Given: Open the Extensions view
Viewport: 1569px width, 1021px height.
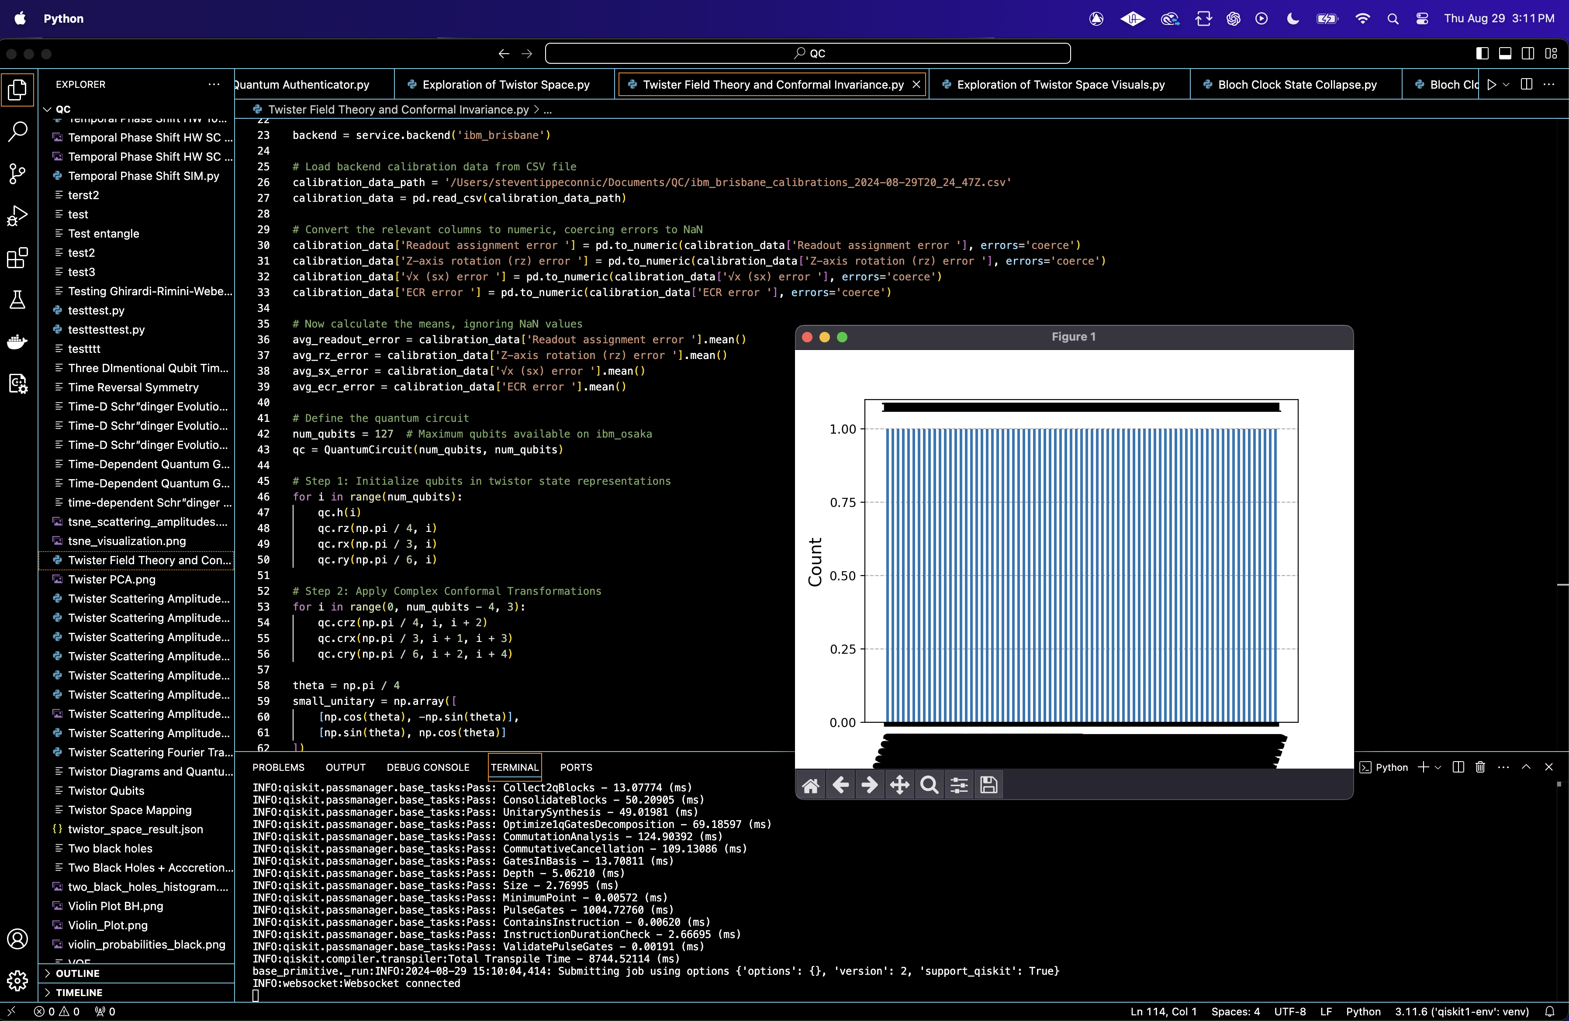Looking at the screenshot, I should tap(18, 258).
